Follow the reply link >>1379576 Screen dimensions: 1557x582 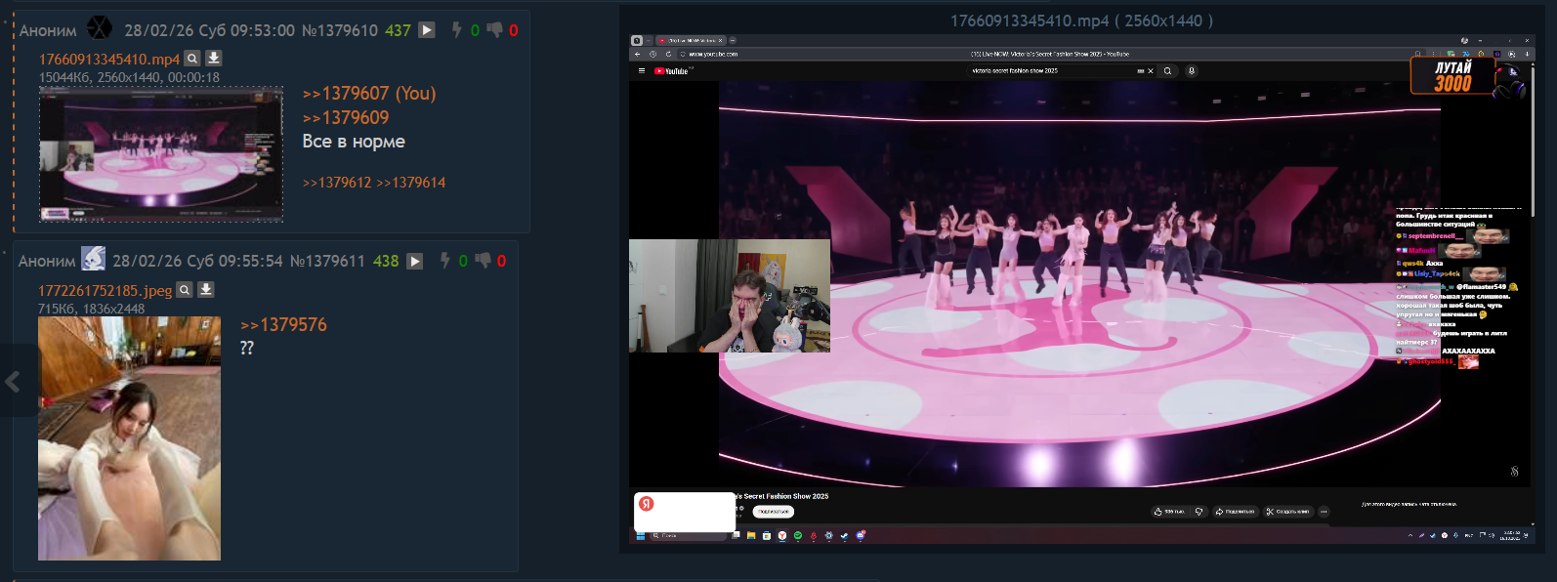[283, 325]
